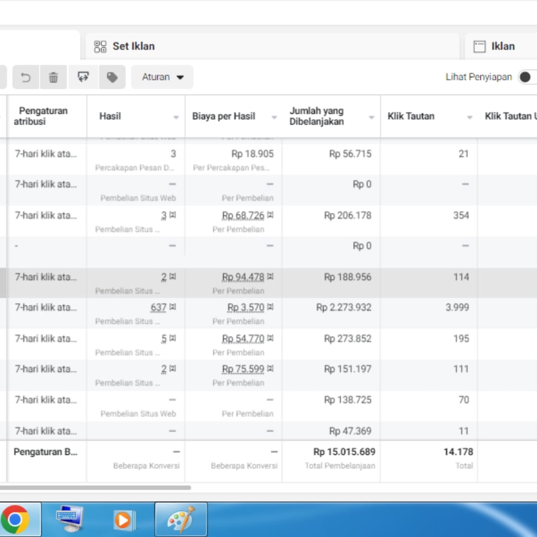
Task: Click info icon next to Rp 3.570
Action: coord(271,307)
